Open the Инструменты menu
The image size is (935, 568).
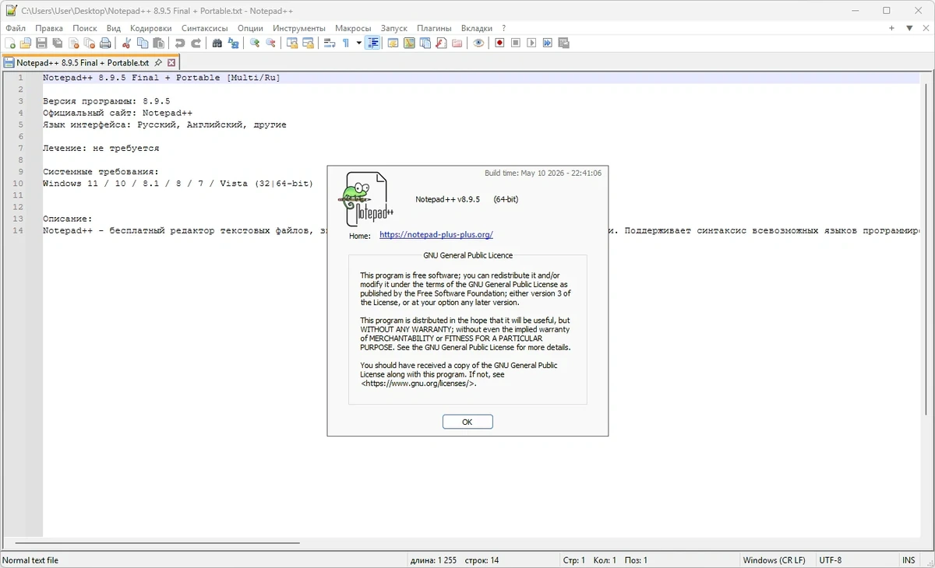point(299,28)
